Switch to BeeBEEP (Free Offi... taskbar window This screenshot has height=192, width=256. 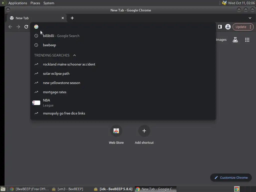29,189
